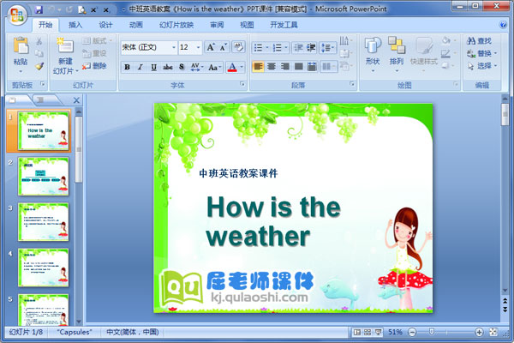
Task: Switch to 幻灯片放映 tab
Action: [x=176, y=25]
